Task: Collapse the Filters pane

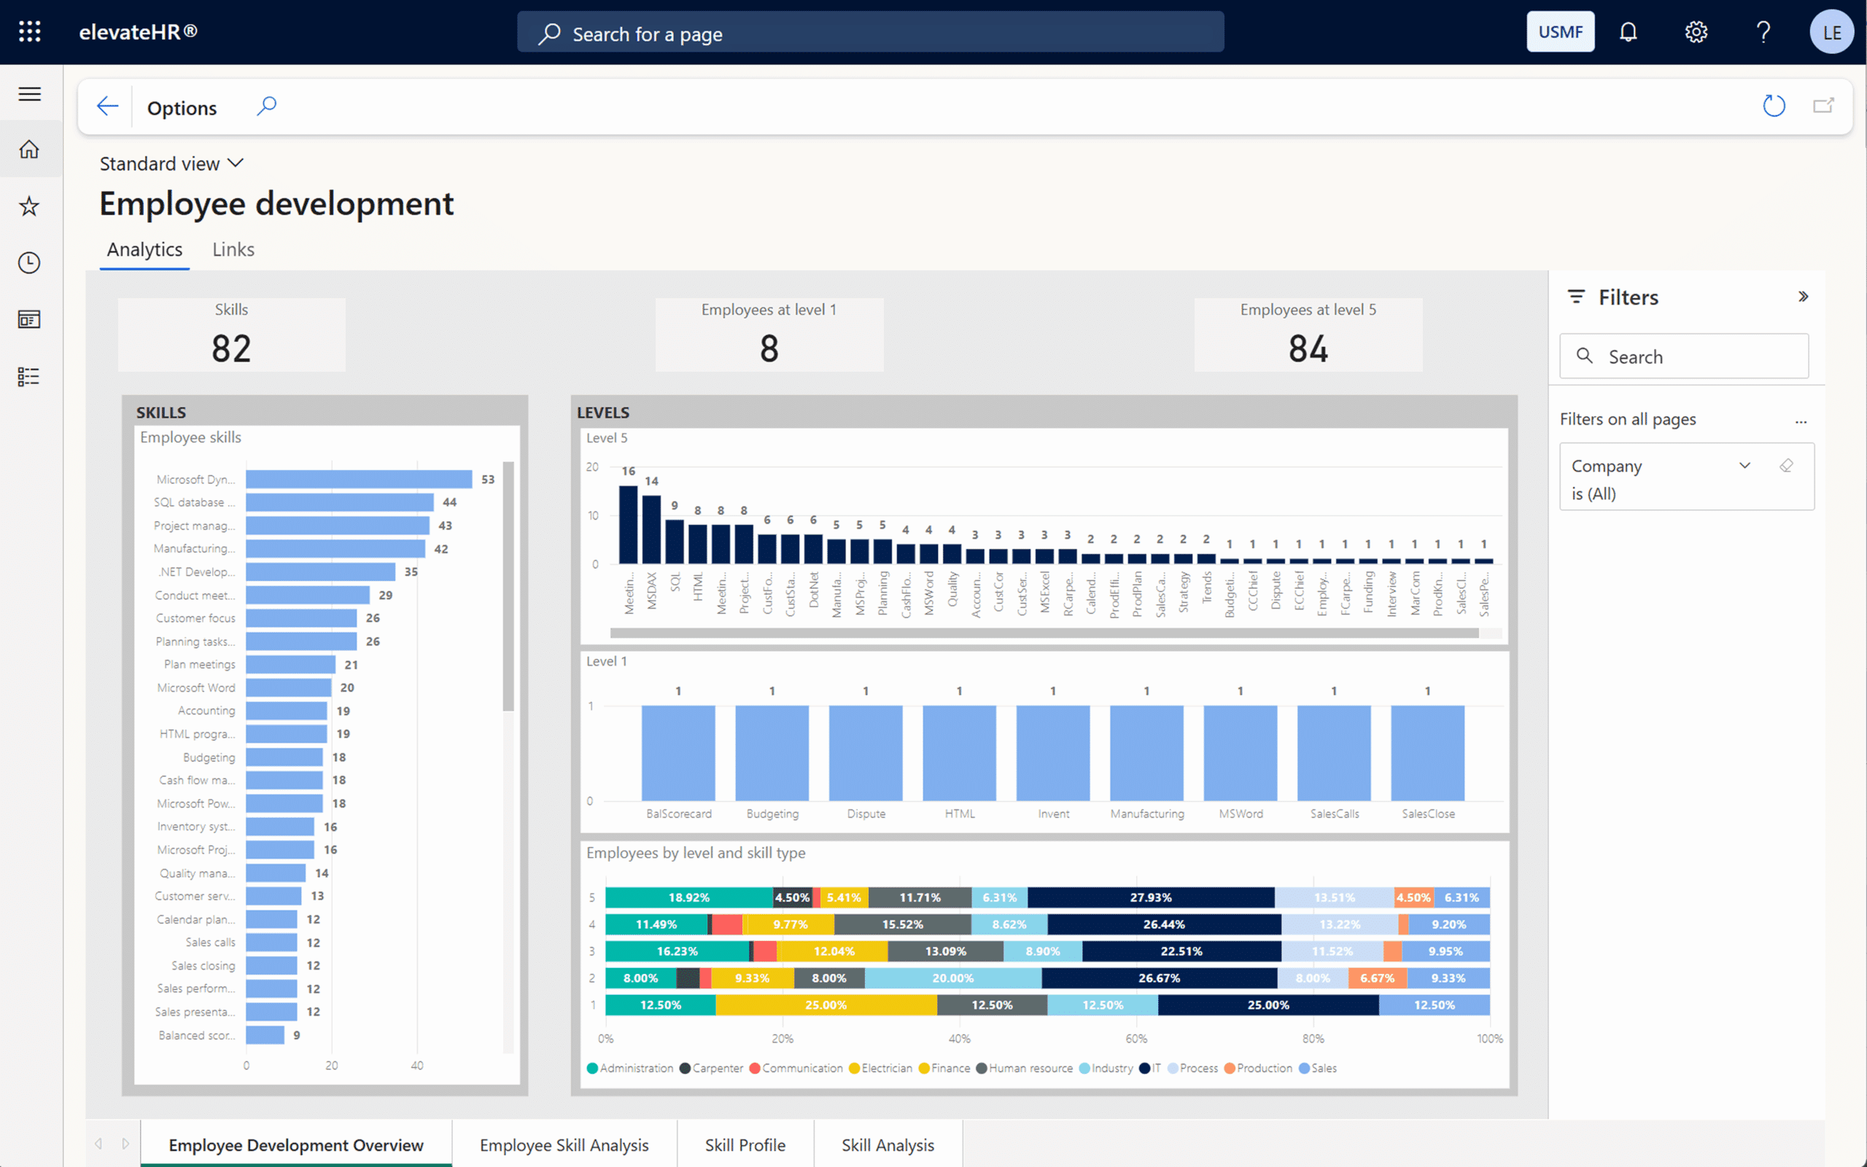Action: coord(1803,297)
